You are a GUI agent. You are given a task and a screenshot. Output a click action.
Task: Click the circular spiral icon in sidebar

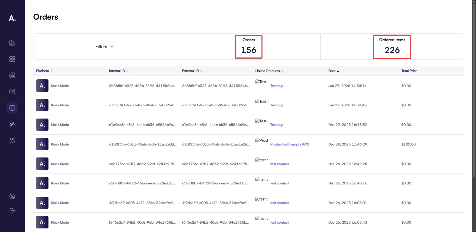click(x=12, y=92)
